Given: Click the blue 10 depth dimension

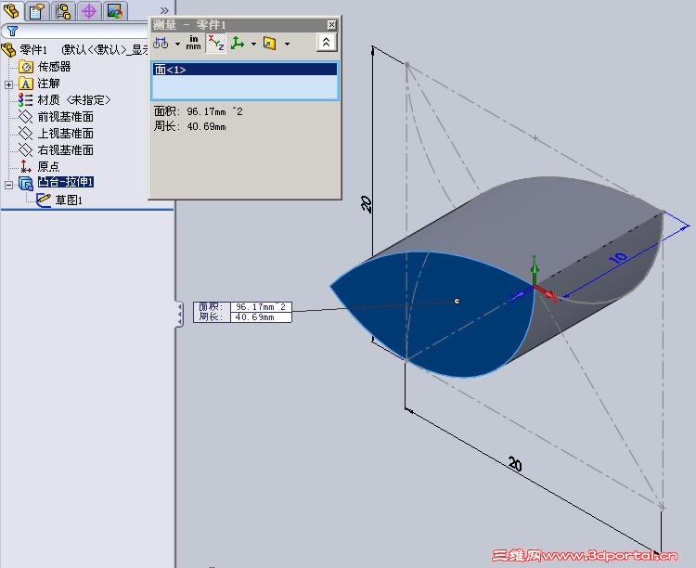Looking at the screenshot, I should [618, 258].
